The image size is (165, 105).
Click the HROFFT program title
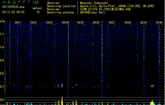click(x=16, y=2)
